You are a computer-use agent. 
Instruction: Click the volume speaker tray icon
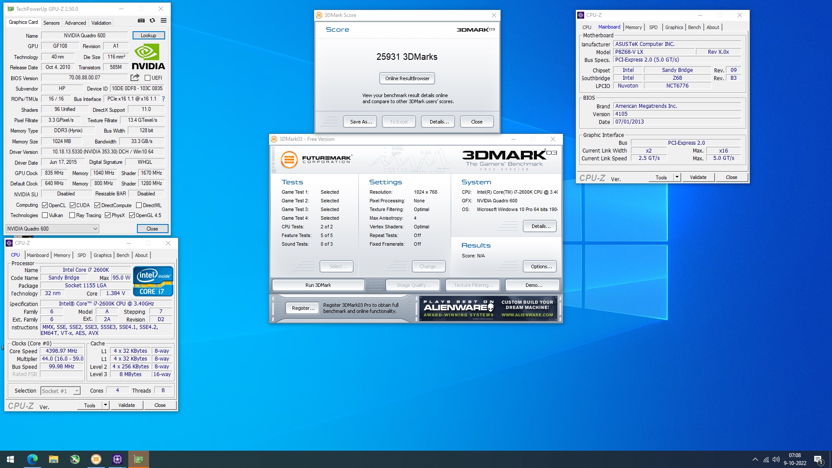click(x=776, y=459)
